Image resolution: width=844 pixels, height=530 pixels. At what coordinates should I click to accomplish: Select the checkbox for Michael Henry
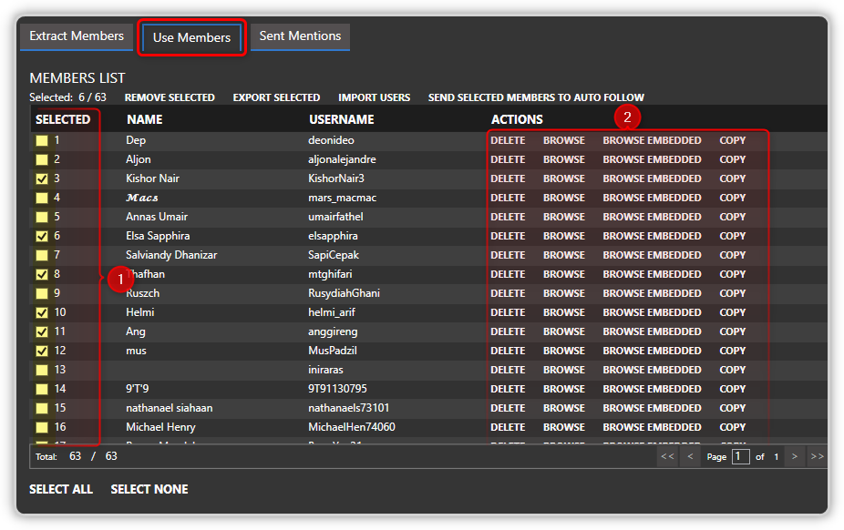tap(42, 428)
